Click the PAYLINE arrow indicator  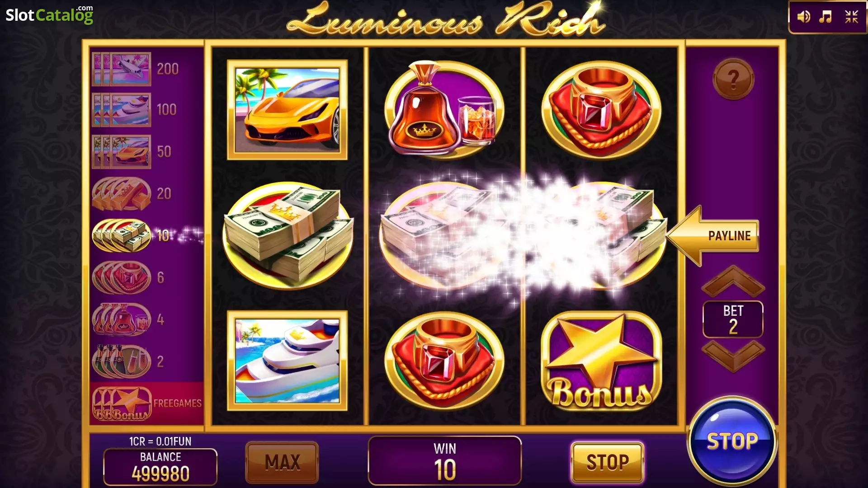pos(712,236)
